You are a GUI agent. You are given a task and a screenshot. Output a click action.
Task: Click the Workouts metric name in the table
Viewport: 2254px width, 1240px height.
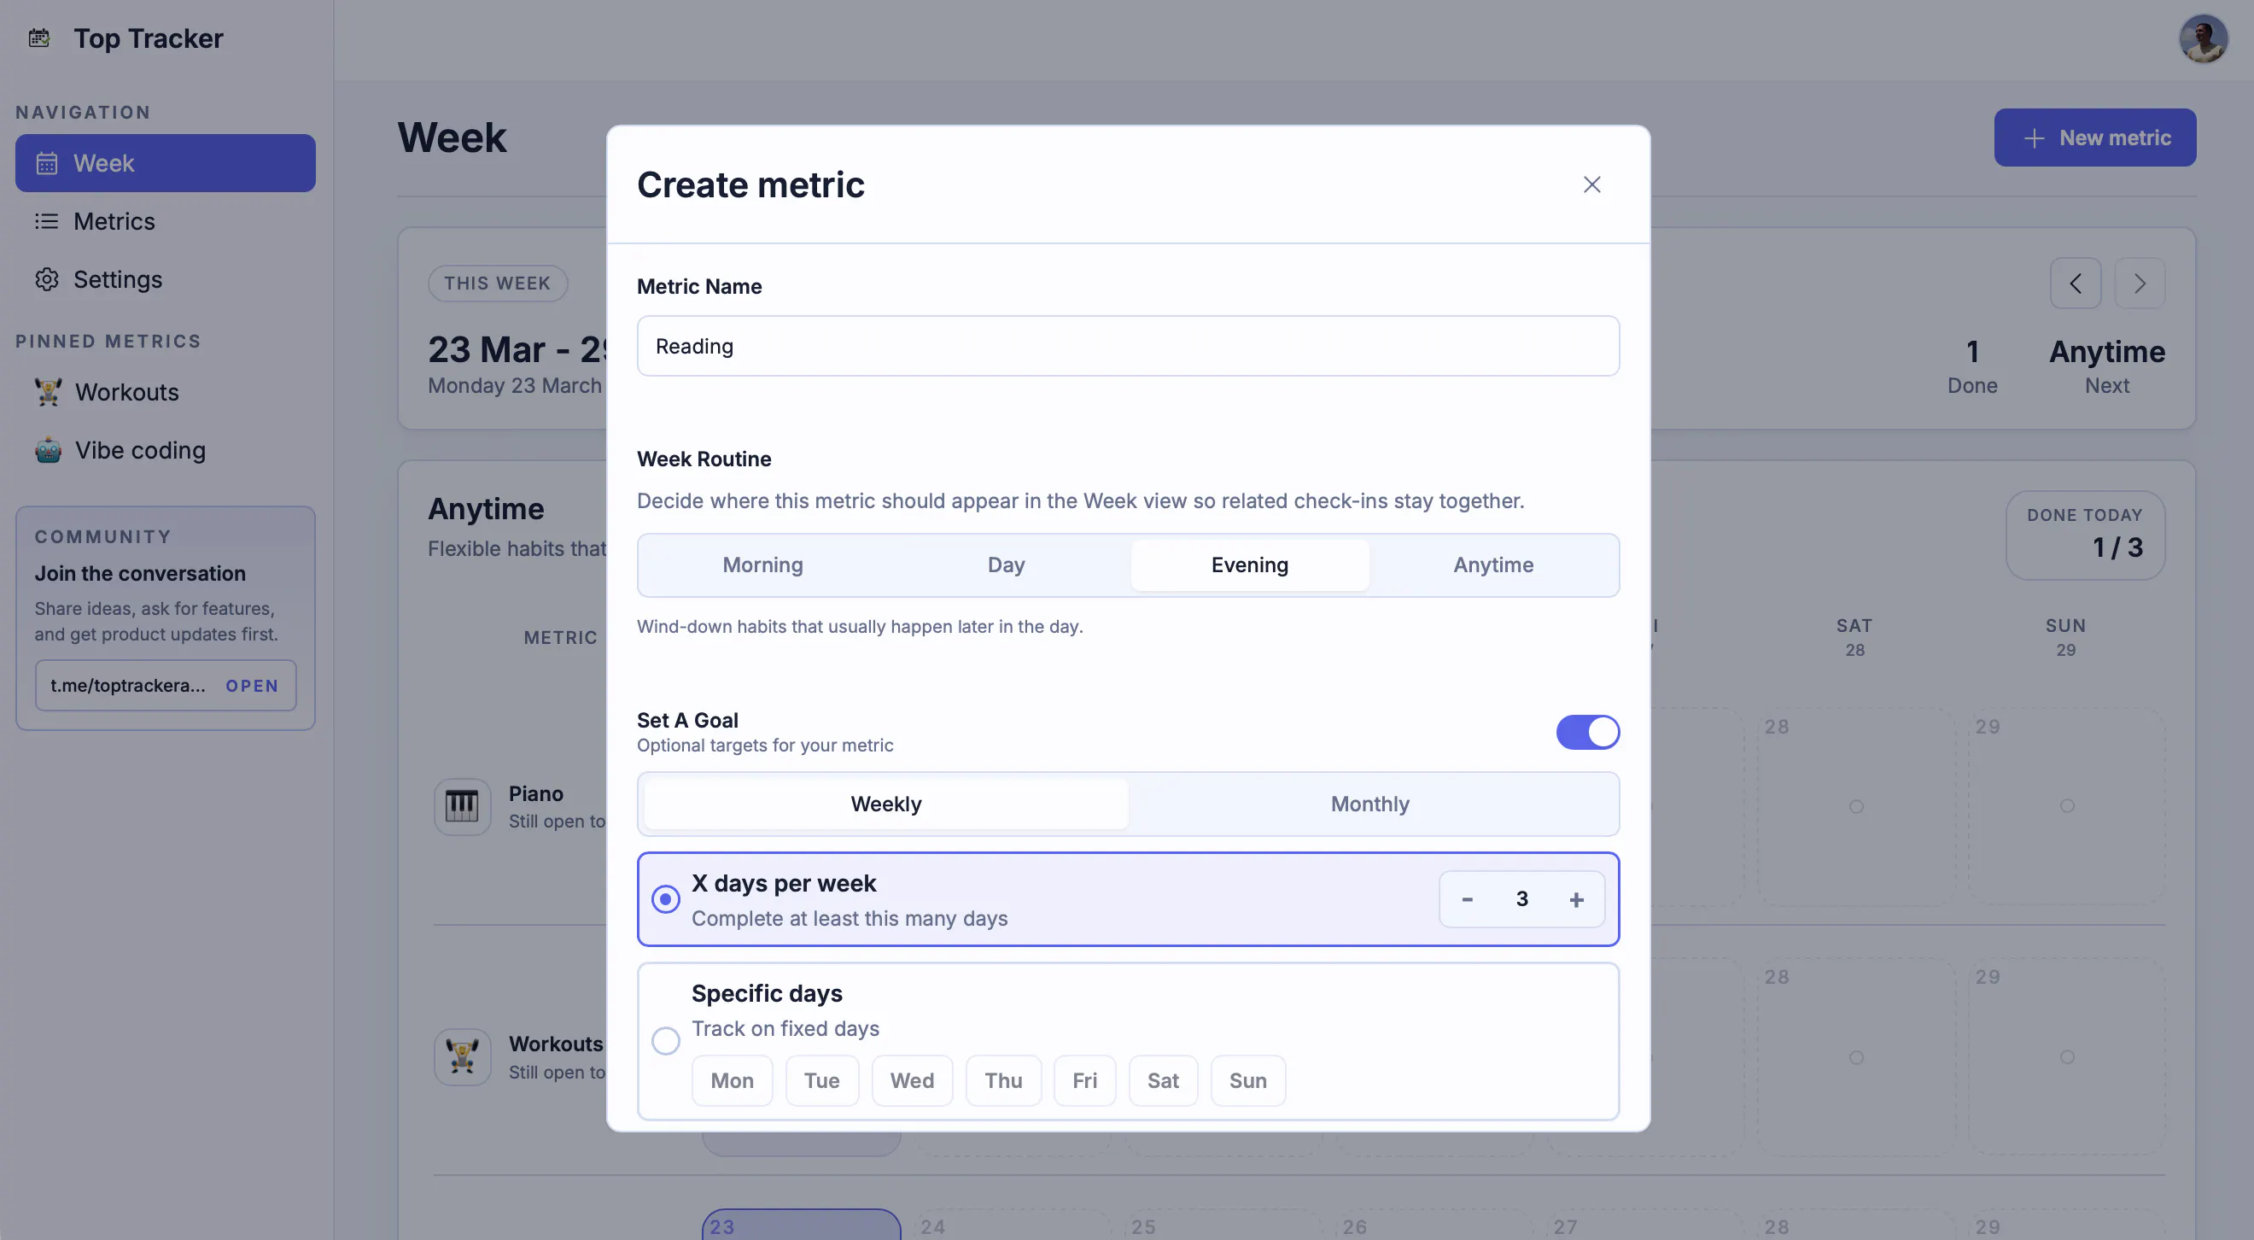[556, 1044]
